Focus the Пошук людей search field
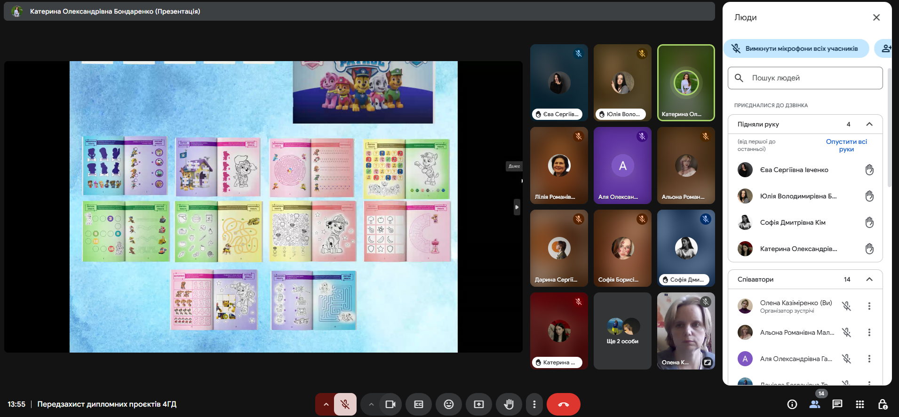This screenshot has width=899, height=417. pos(805,78)
